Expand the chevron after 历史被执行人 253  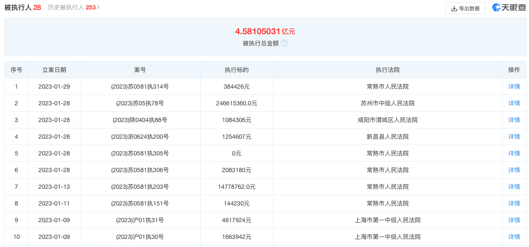coord(98,7)
